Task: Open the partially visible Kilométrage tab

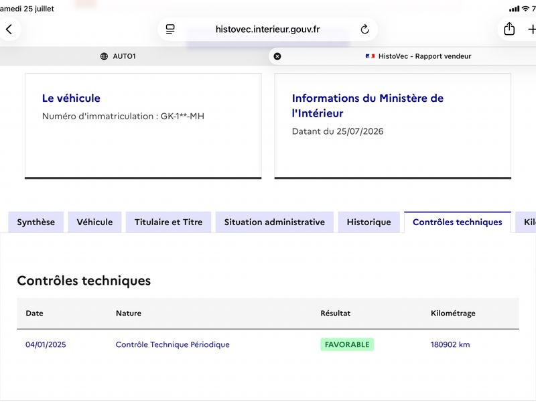Action: coord(526,222)
